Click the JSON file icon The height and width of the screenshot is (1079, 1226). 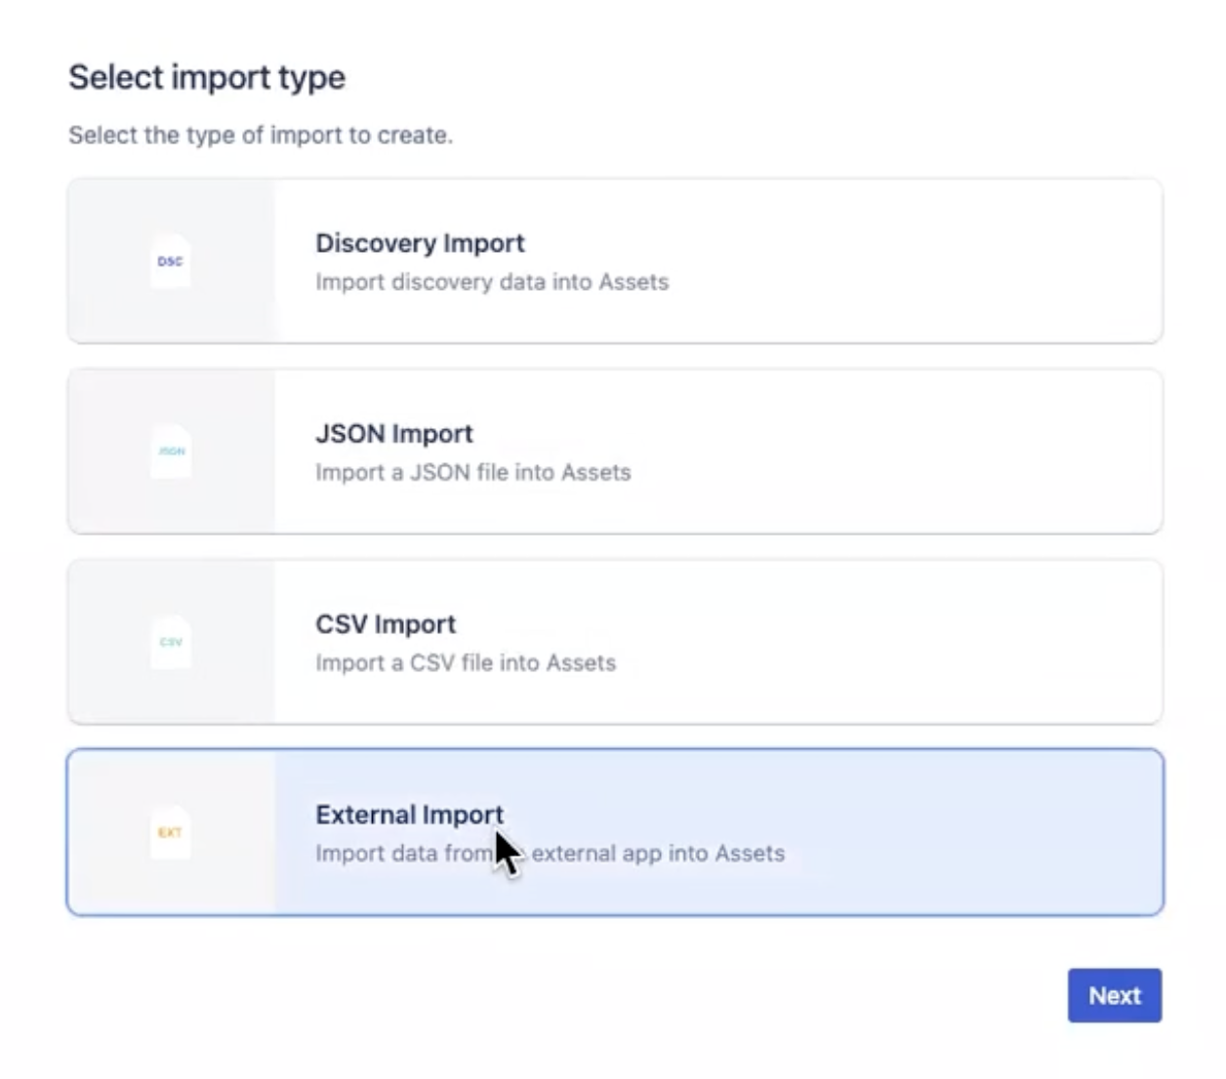(x=171, y=451)
